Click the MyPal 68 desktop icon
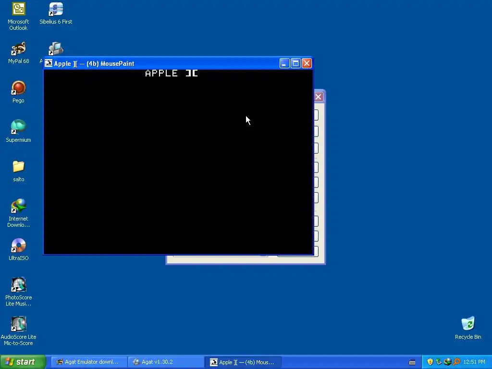This screenshot has width=492, height=369. coord(18,53)
